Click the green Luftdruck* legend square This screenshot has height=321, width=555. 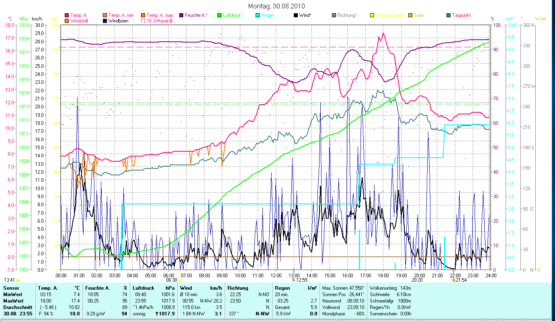click(219, 15)
